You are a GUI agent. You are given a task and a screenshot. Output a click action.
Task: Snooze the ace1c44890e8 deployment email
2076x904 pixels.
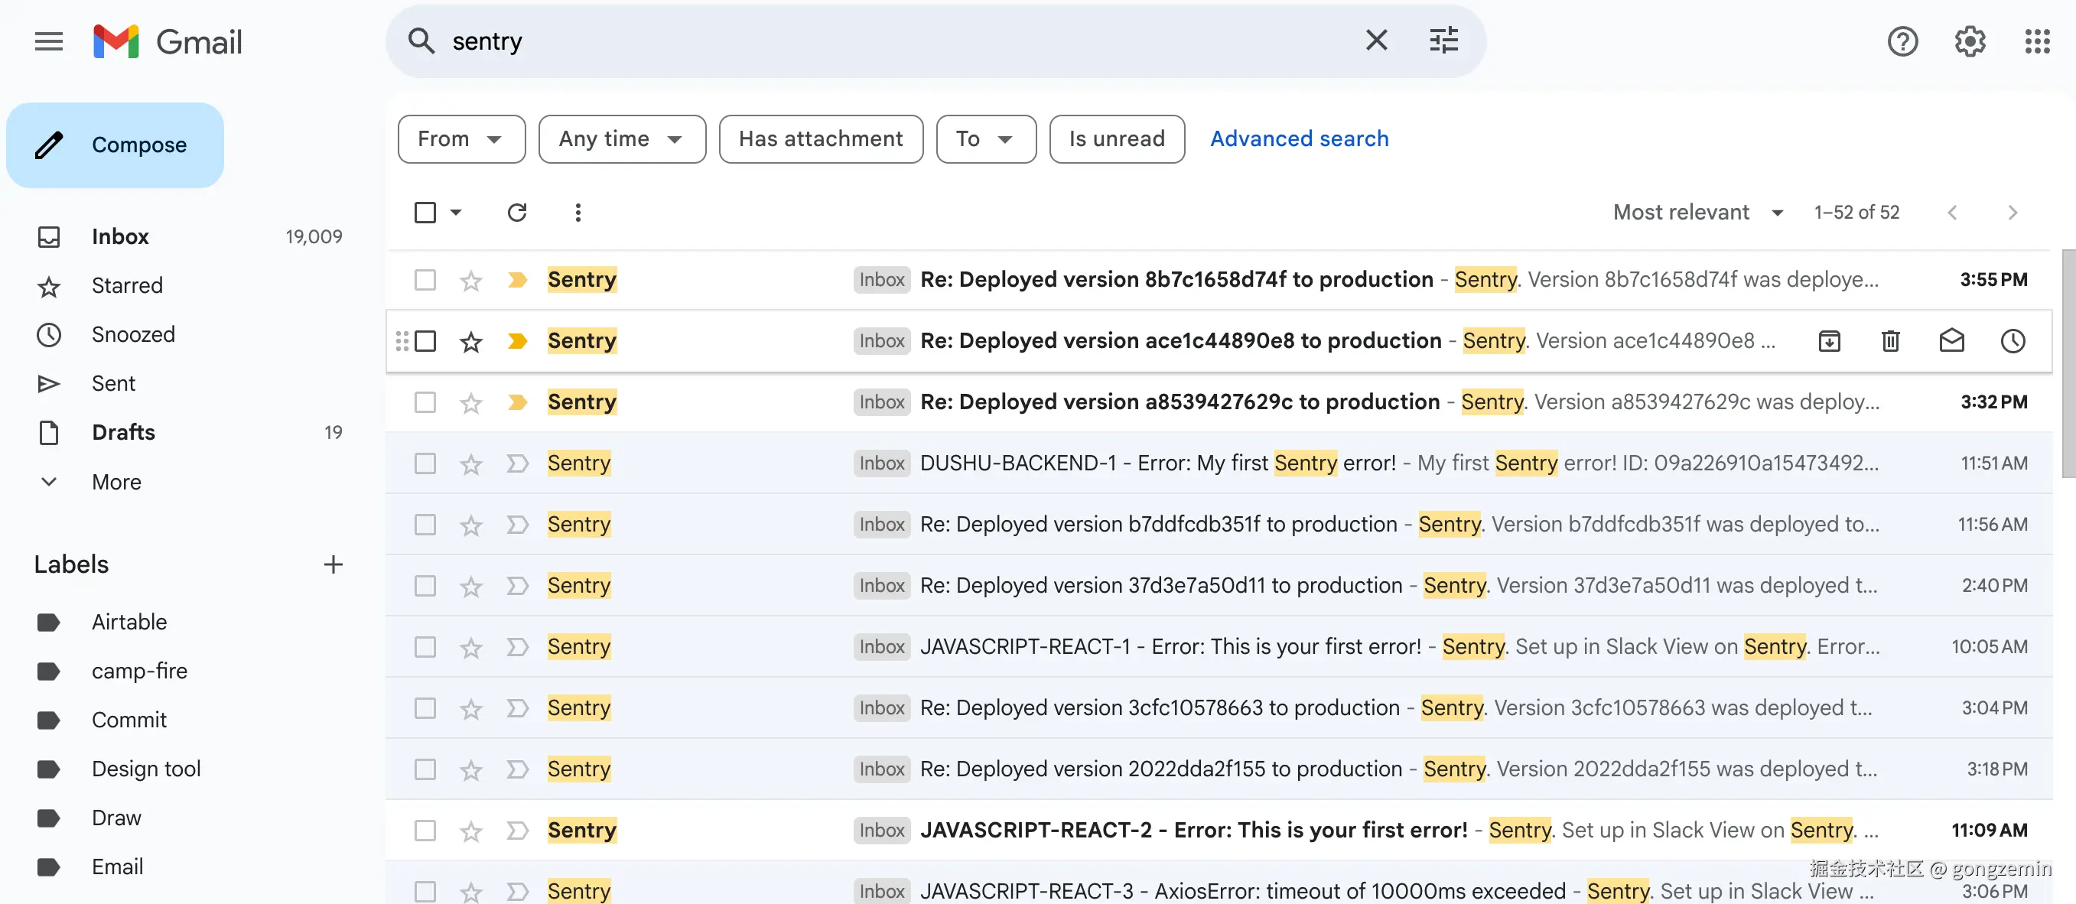[2013, 341]
